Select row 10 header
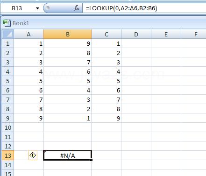 [x=8, y=127]
